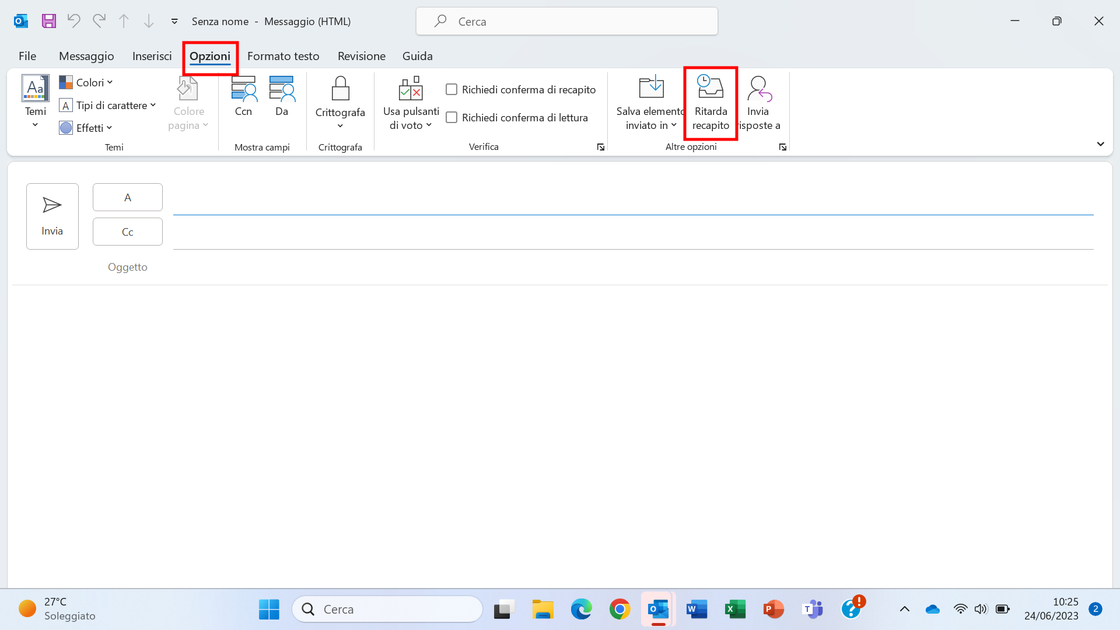
Task: Open Ritarda recapito delivery delay
Action: tap(710, 103)
